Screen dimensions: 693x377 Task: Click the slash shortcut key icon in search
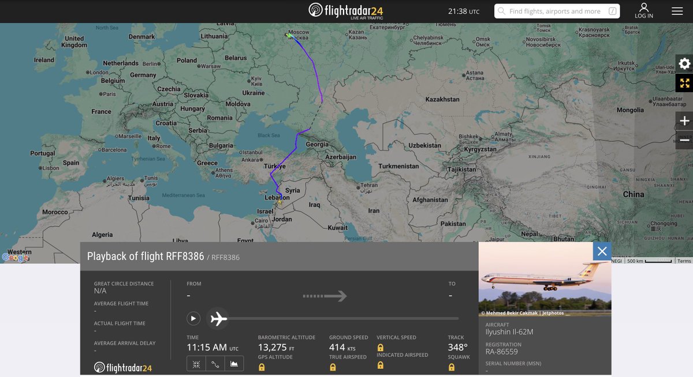coord(612,11)
